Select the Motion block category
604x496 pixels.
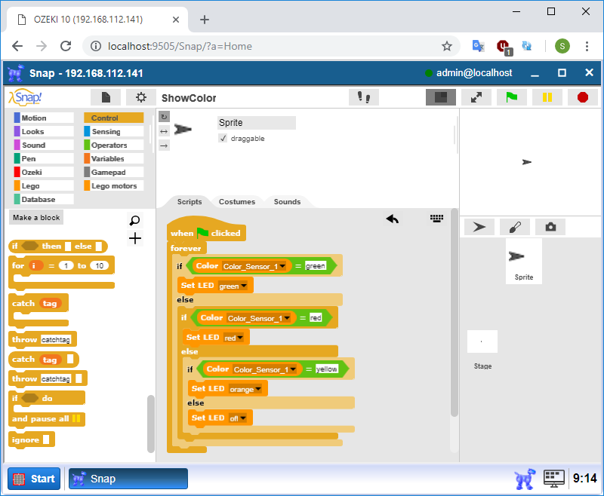tap(44, 118)
